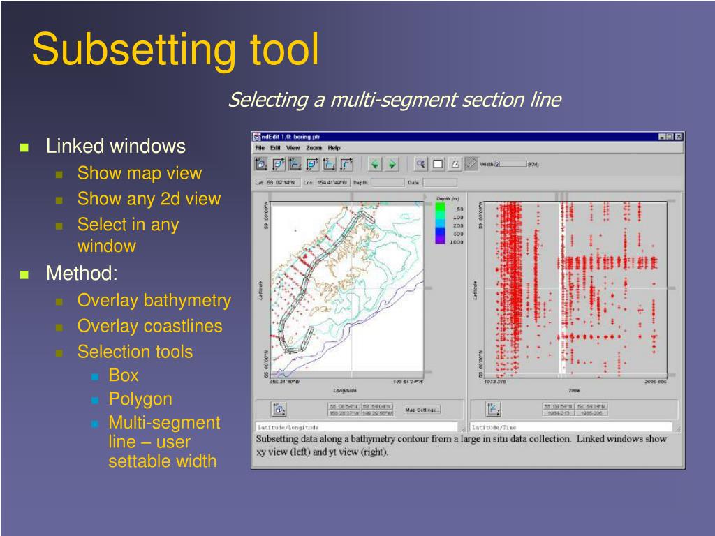The width and height of the screenshot is (715, 536).
Task: Click the white selected time band in the scatter plot
Action: tap(563, 287)
